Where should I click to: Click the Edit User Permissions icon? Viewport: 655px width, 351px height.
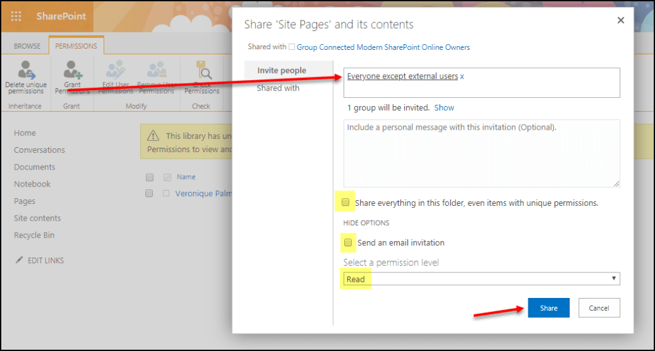116,70
